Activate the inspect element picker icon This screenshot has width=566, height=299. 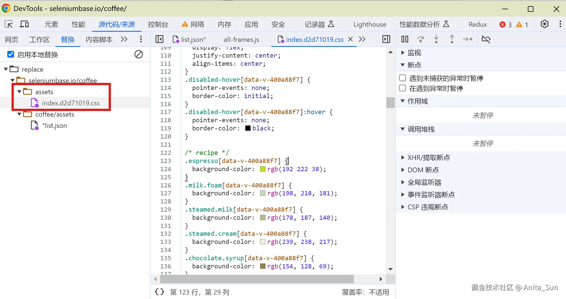(8, 24)
